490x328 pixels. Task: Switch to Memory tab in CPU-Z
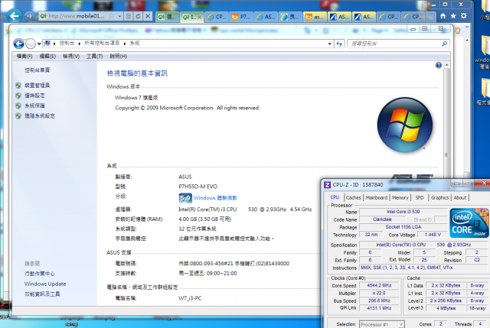tap(400, 197)
